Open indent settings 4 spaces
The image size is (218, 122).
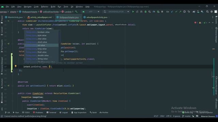(176, 116)
